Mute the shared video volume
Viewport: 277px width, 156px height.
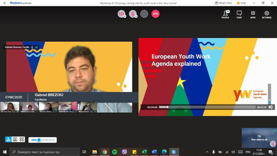coord(270,107)
